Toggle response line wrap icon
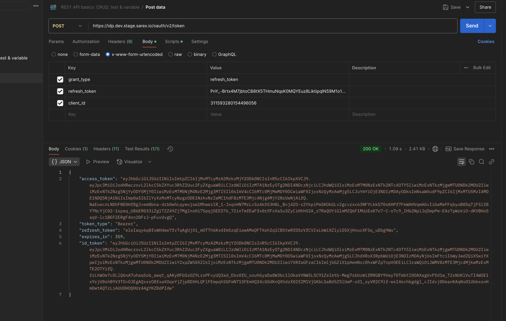The height and width of the screenshot is (321, 506). [461, 162]
